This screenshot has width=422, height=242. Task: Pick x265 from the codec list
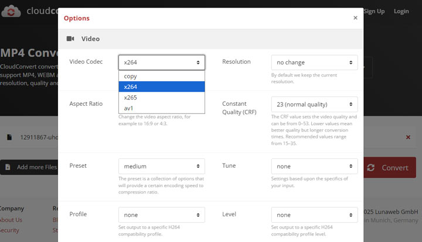(x=162, y=98)
